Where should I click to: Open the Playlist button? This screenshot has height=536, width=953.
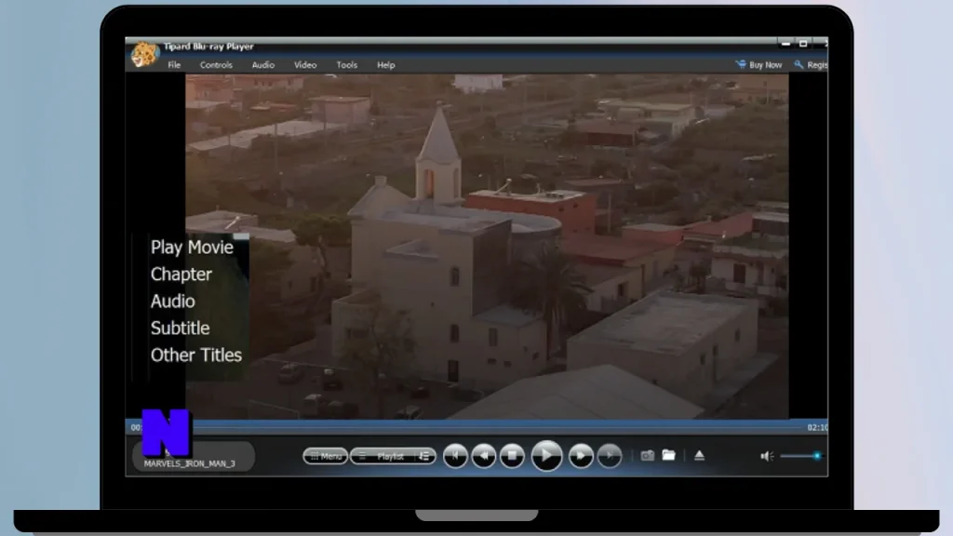tap(393, 456)
